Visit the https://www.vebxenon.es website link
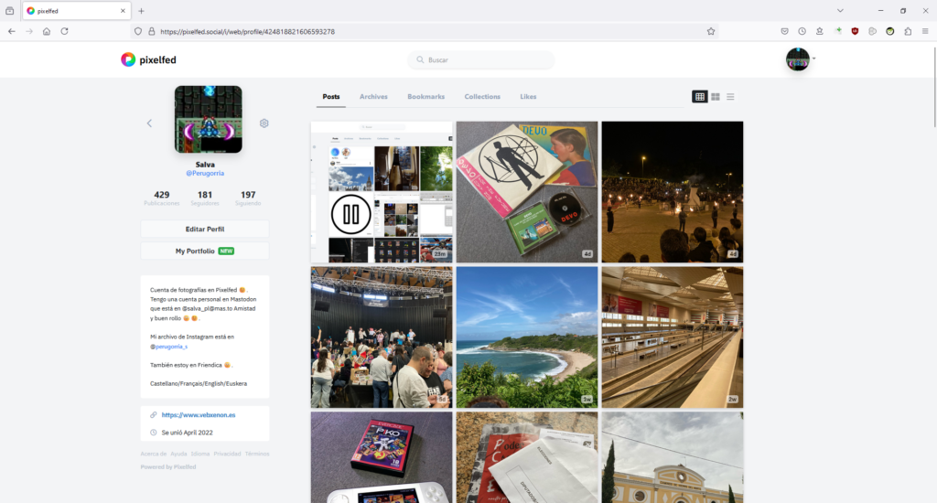Screen dimensions: 937x503 (199, 414)
